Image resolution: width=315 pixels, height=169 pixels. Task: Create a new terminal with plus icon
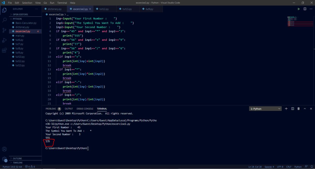(286, 109)
